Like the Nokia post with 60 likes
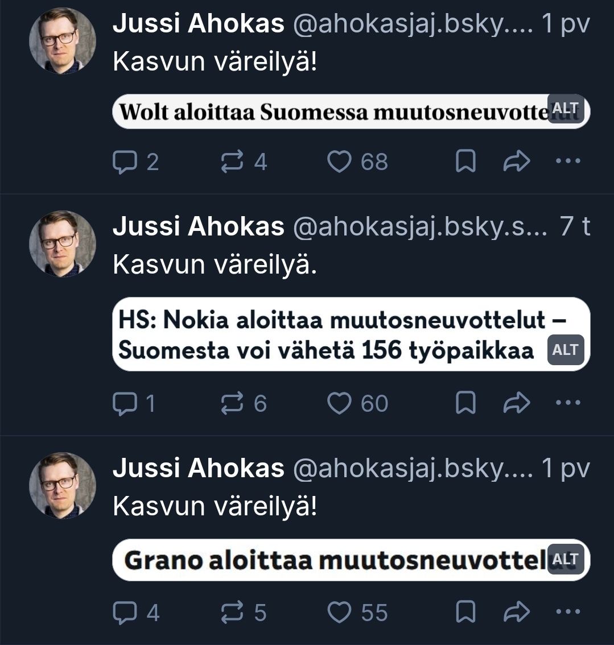The image size is (614, 645). [340, 403]
